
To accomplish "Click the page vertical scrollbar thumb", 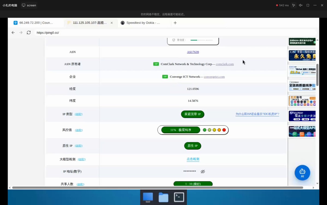I will click(317, 75).
